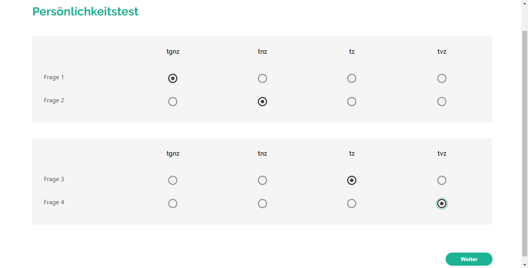Mark tvz for Frage 1
The height and width of the screenshot is (268, 528).
click(442, 78)
